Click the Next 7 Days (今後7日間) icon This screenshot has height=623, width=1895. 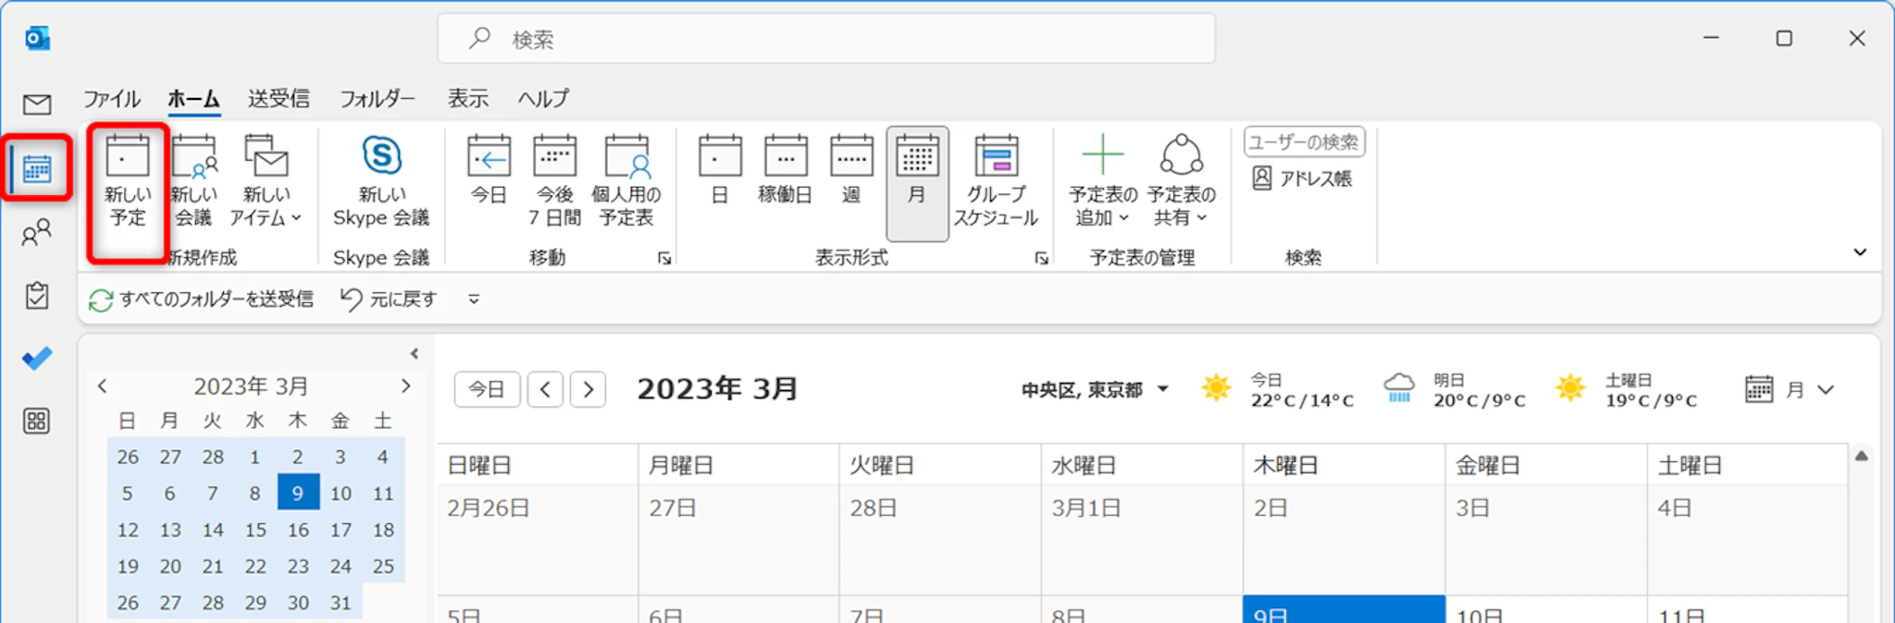tap(554, 181)
